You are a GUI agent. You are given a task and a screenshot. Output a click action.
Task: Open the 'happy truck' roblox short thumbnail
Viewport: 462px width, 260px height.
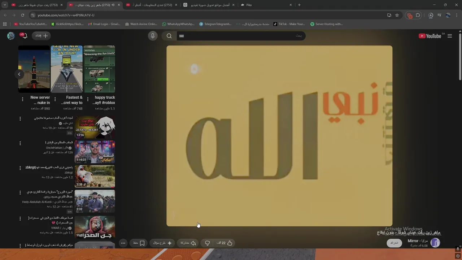(99, 69)
